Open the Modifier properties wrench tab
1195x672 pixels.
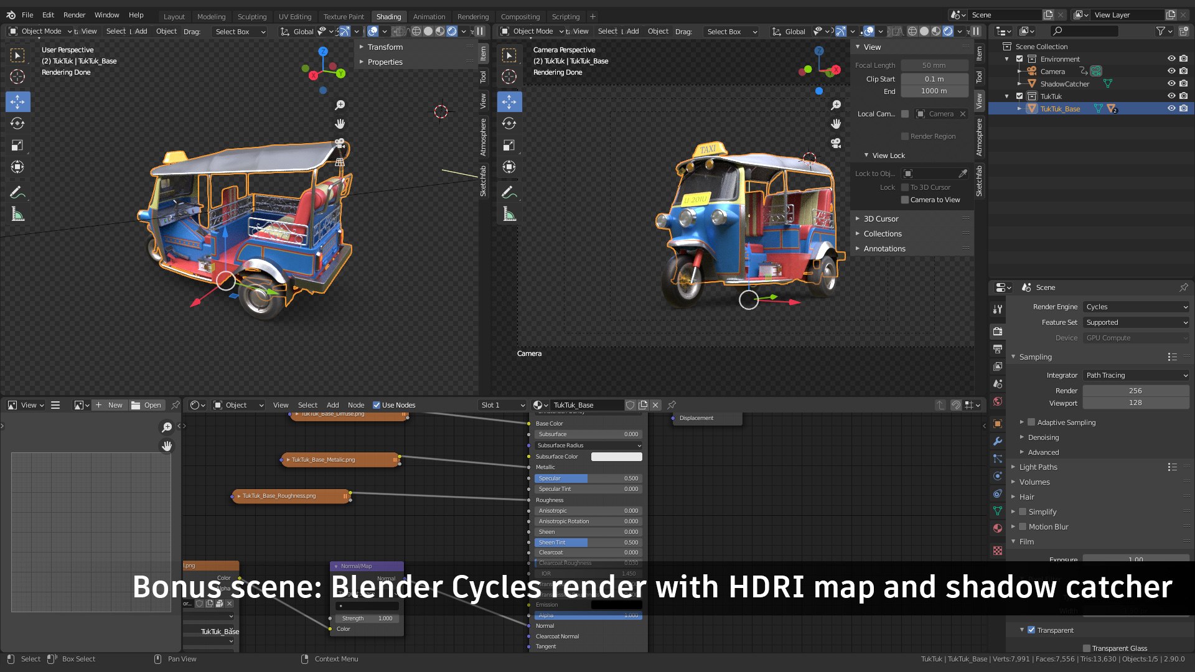[x=998, y=441]
